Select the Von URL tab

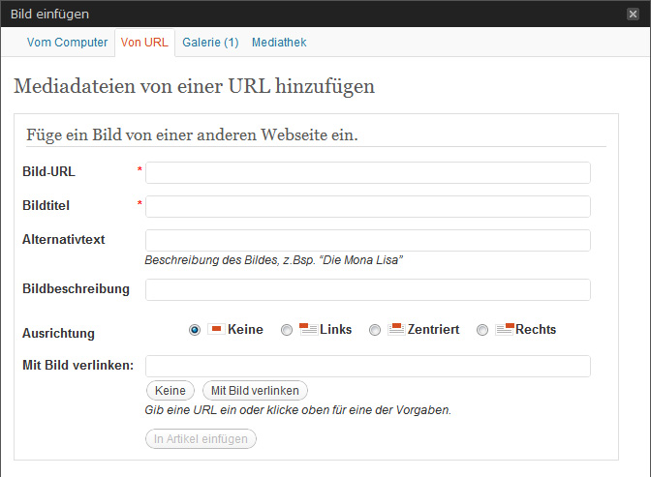pos(144,43)
